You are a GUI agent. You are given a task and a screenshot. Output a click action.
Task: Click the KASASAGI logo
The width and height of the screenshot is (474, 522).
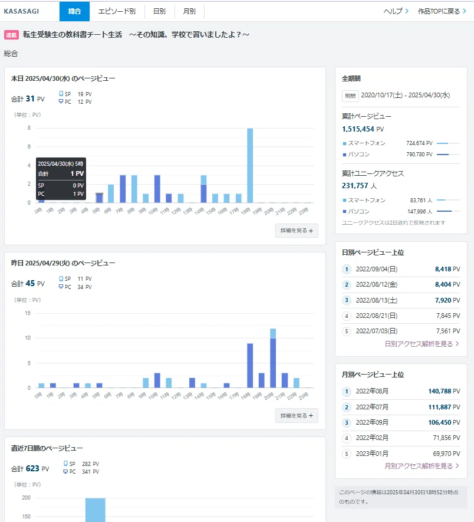click(21, 11)
